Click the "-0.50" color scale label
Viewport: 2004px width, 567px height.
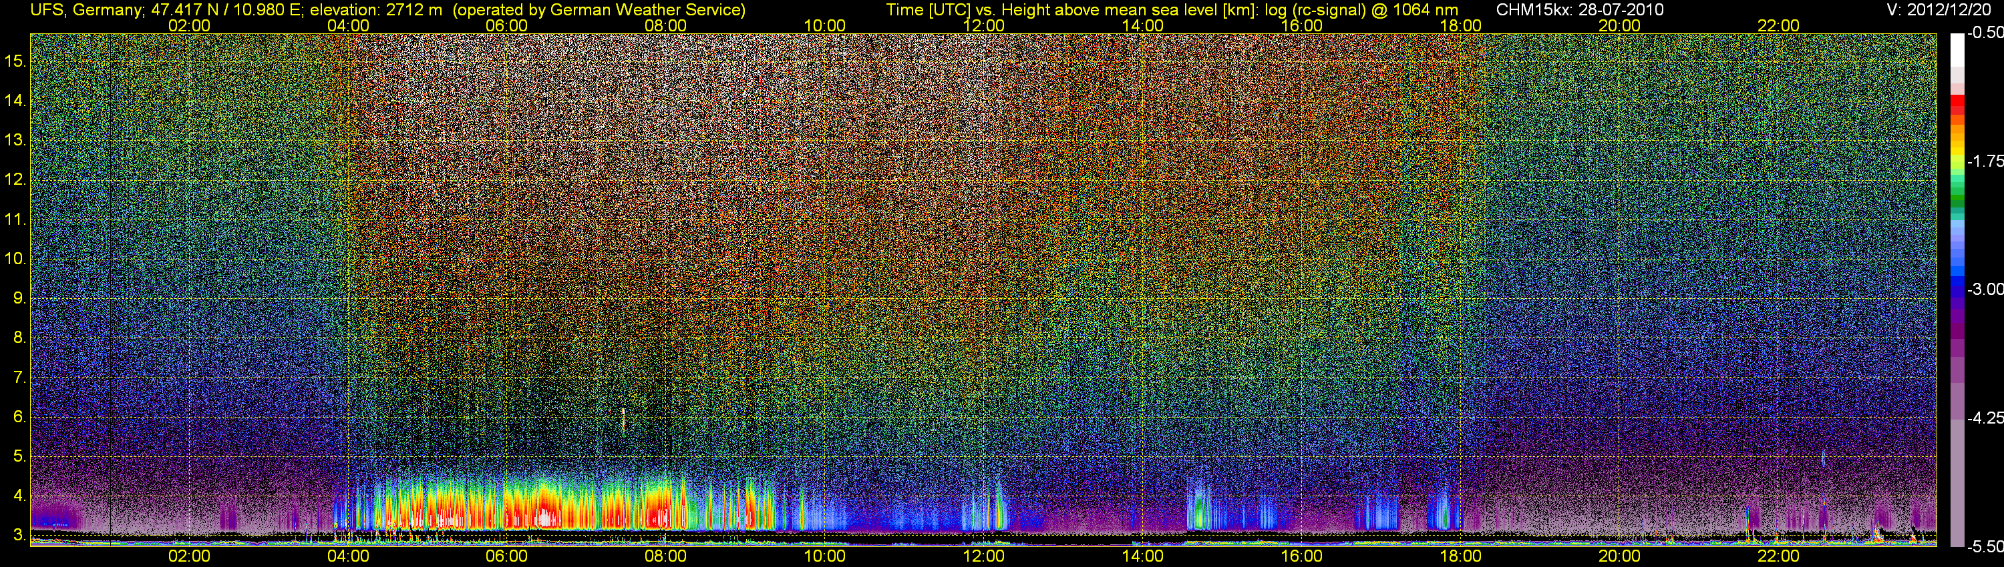pyautogui.click(x=1985, y=34)
